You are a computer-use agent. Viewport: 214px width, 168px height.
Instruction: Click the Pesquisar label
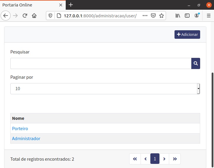click(20, 52)
